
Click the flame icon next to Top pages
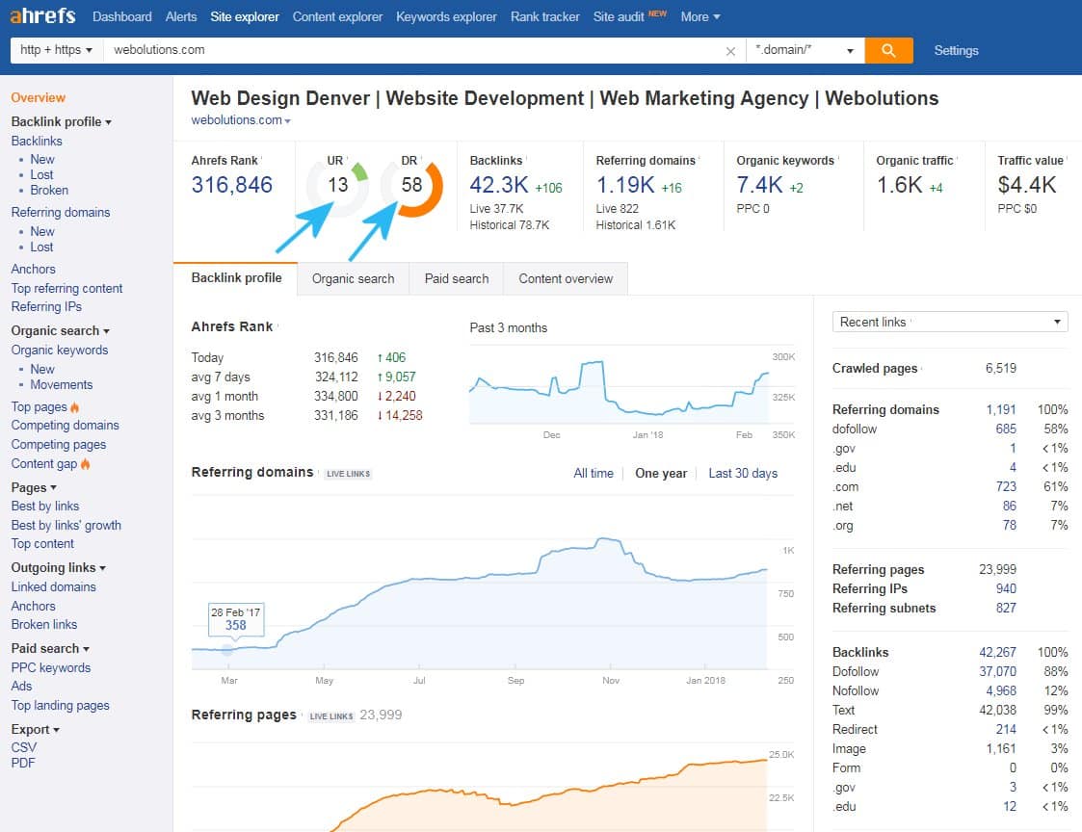coord(74,407)
